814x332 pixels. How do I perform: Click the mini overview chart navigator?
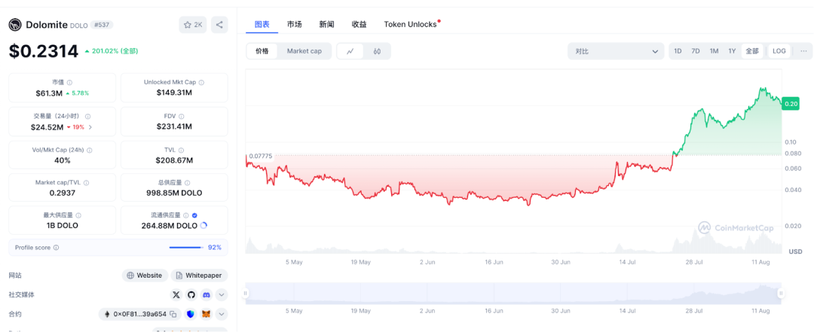point(513,293)
